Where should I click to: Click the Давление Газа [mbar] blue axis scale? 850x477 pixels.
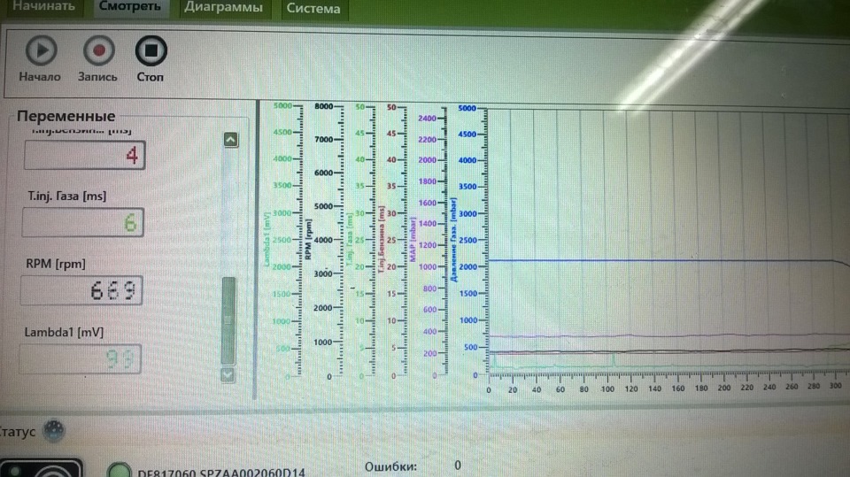click(469, 242)
